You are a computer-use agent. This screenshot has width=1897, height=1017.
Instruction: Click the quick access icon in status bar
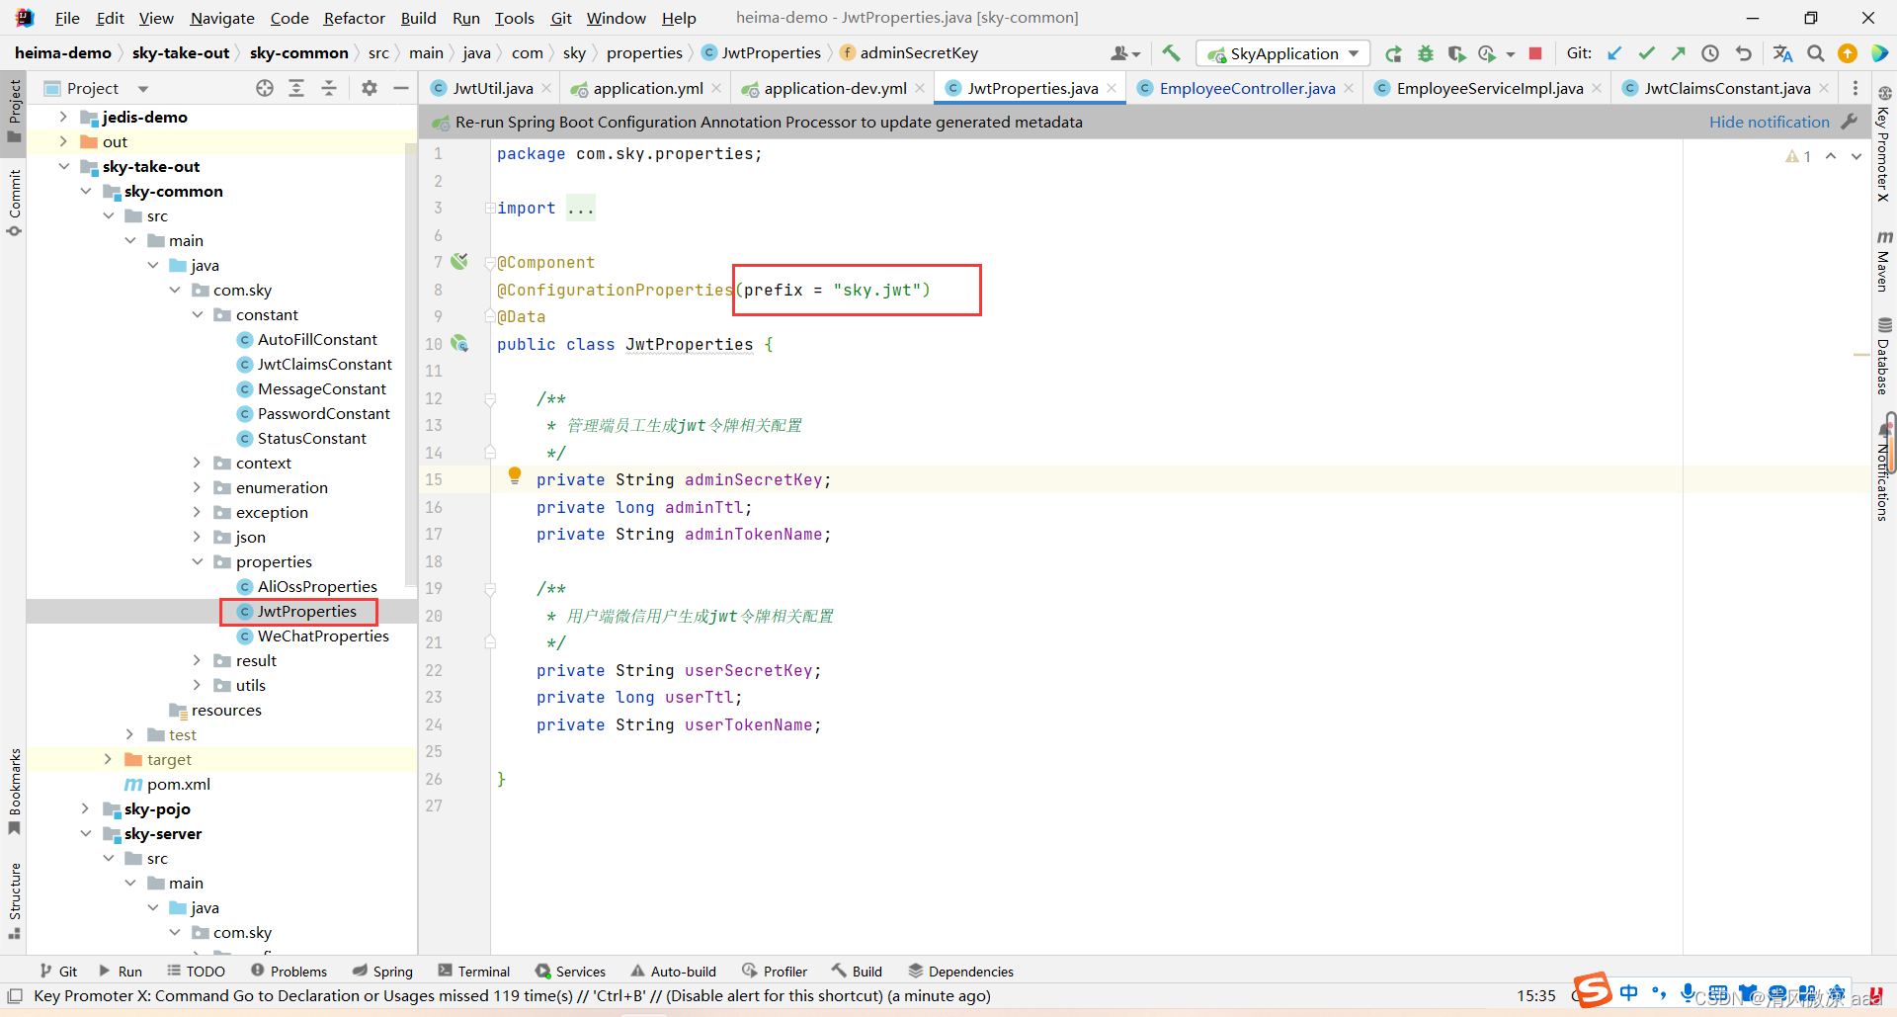click(x=15, y=995)
